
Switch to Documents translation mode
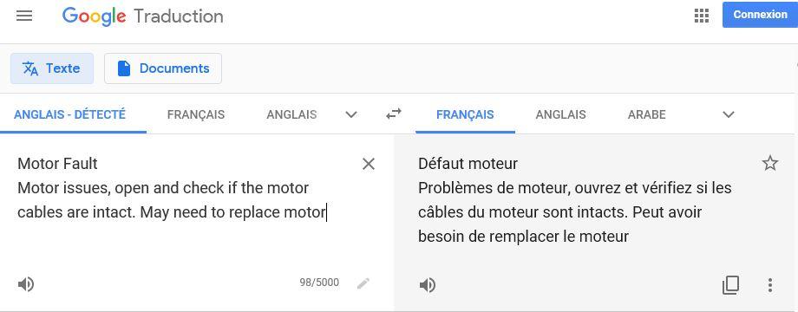click(x=163, y=68)
